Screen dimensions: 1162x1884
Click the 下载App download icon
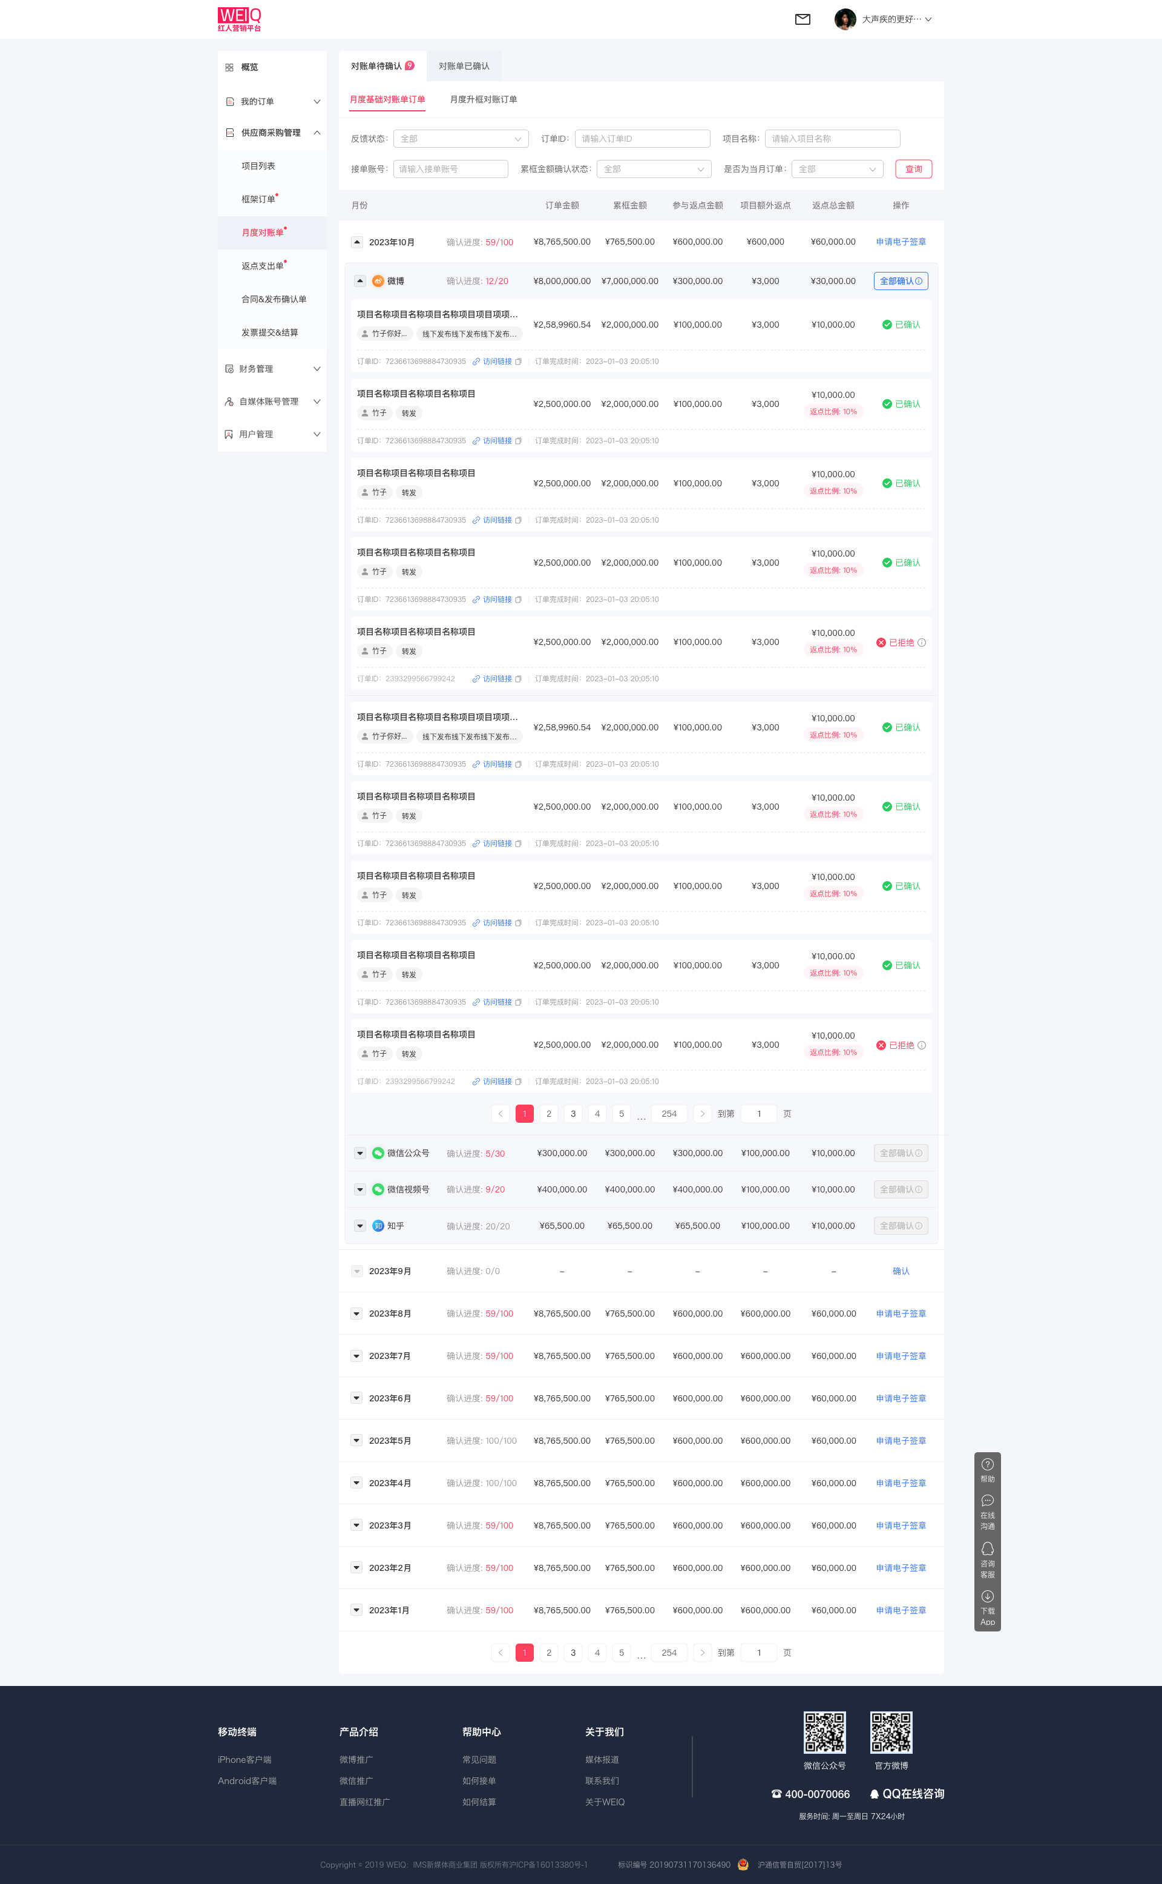[986, 1596]
